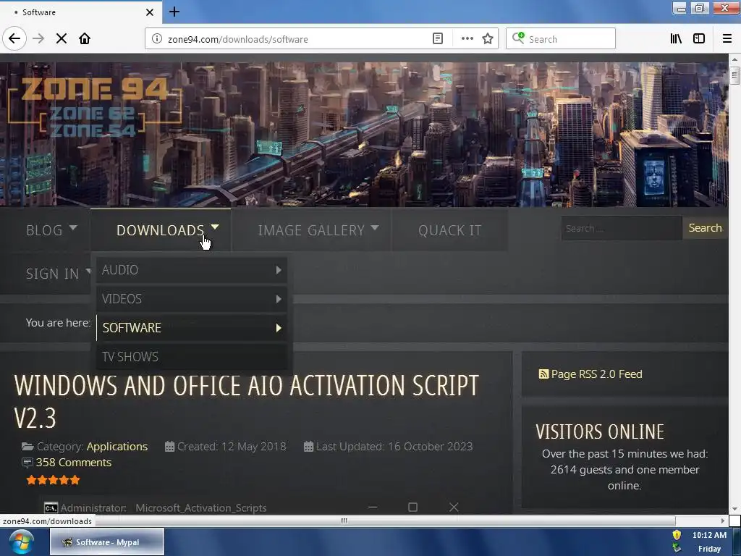Screen dimensions: 741x556
Task: Click the category folder icon
Action: pos(28,446)
